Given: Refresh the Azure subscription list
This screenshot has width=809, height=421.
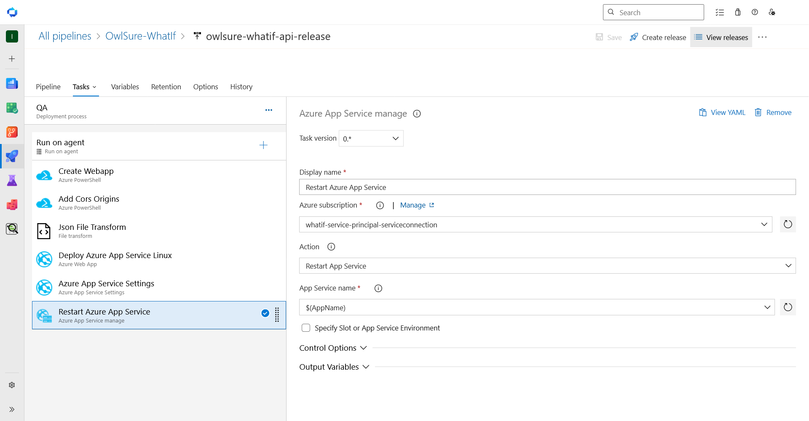Looking at the screenshot, I should click(788, 224).
